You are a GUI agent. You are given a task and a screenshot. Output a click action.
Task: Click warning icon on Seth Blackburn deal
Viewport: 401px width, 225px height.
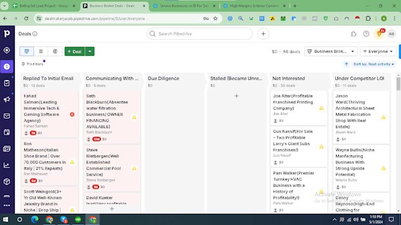[134, 117]
